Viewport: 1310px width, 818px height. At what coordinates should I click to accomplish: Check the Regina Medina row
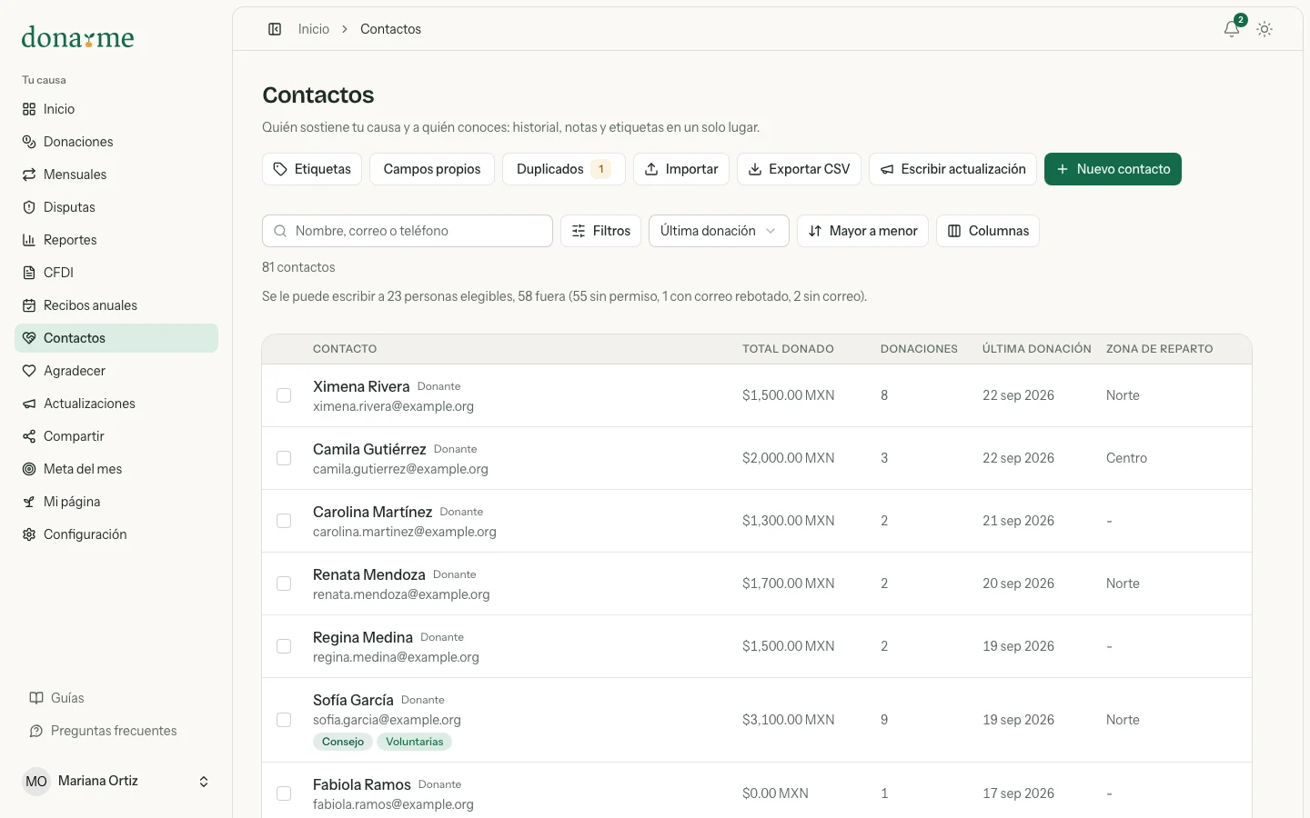click(x=284, y=646)
